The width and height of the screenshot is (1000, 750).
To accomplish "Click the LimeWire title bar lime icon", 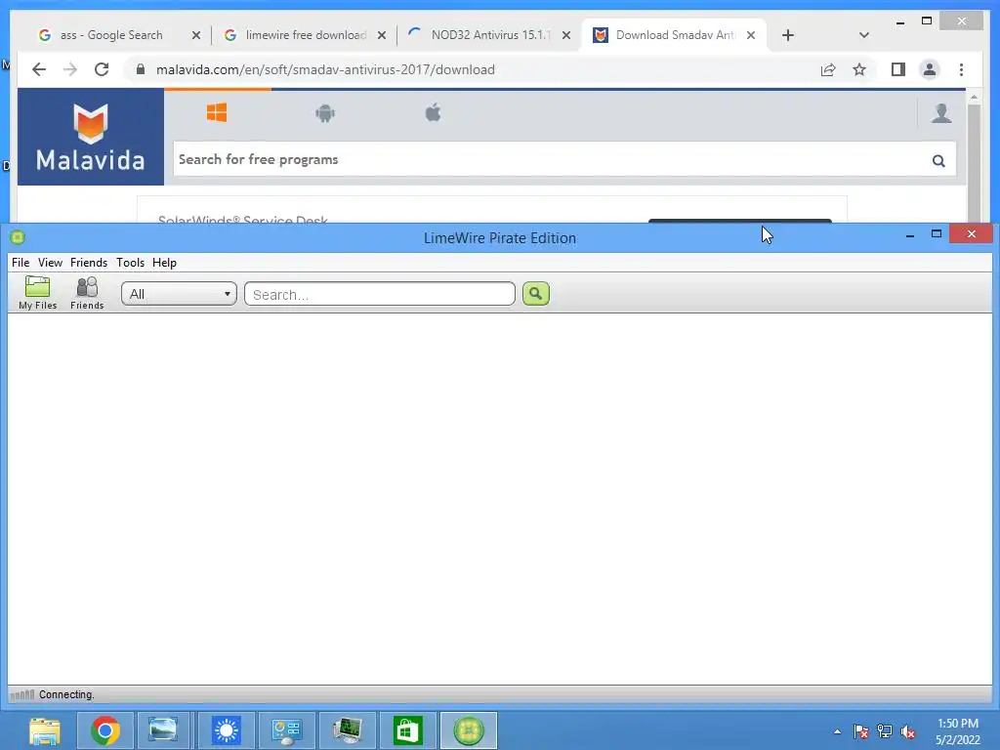I will 18,237.
